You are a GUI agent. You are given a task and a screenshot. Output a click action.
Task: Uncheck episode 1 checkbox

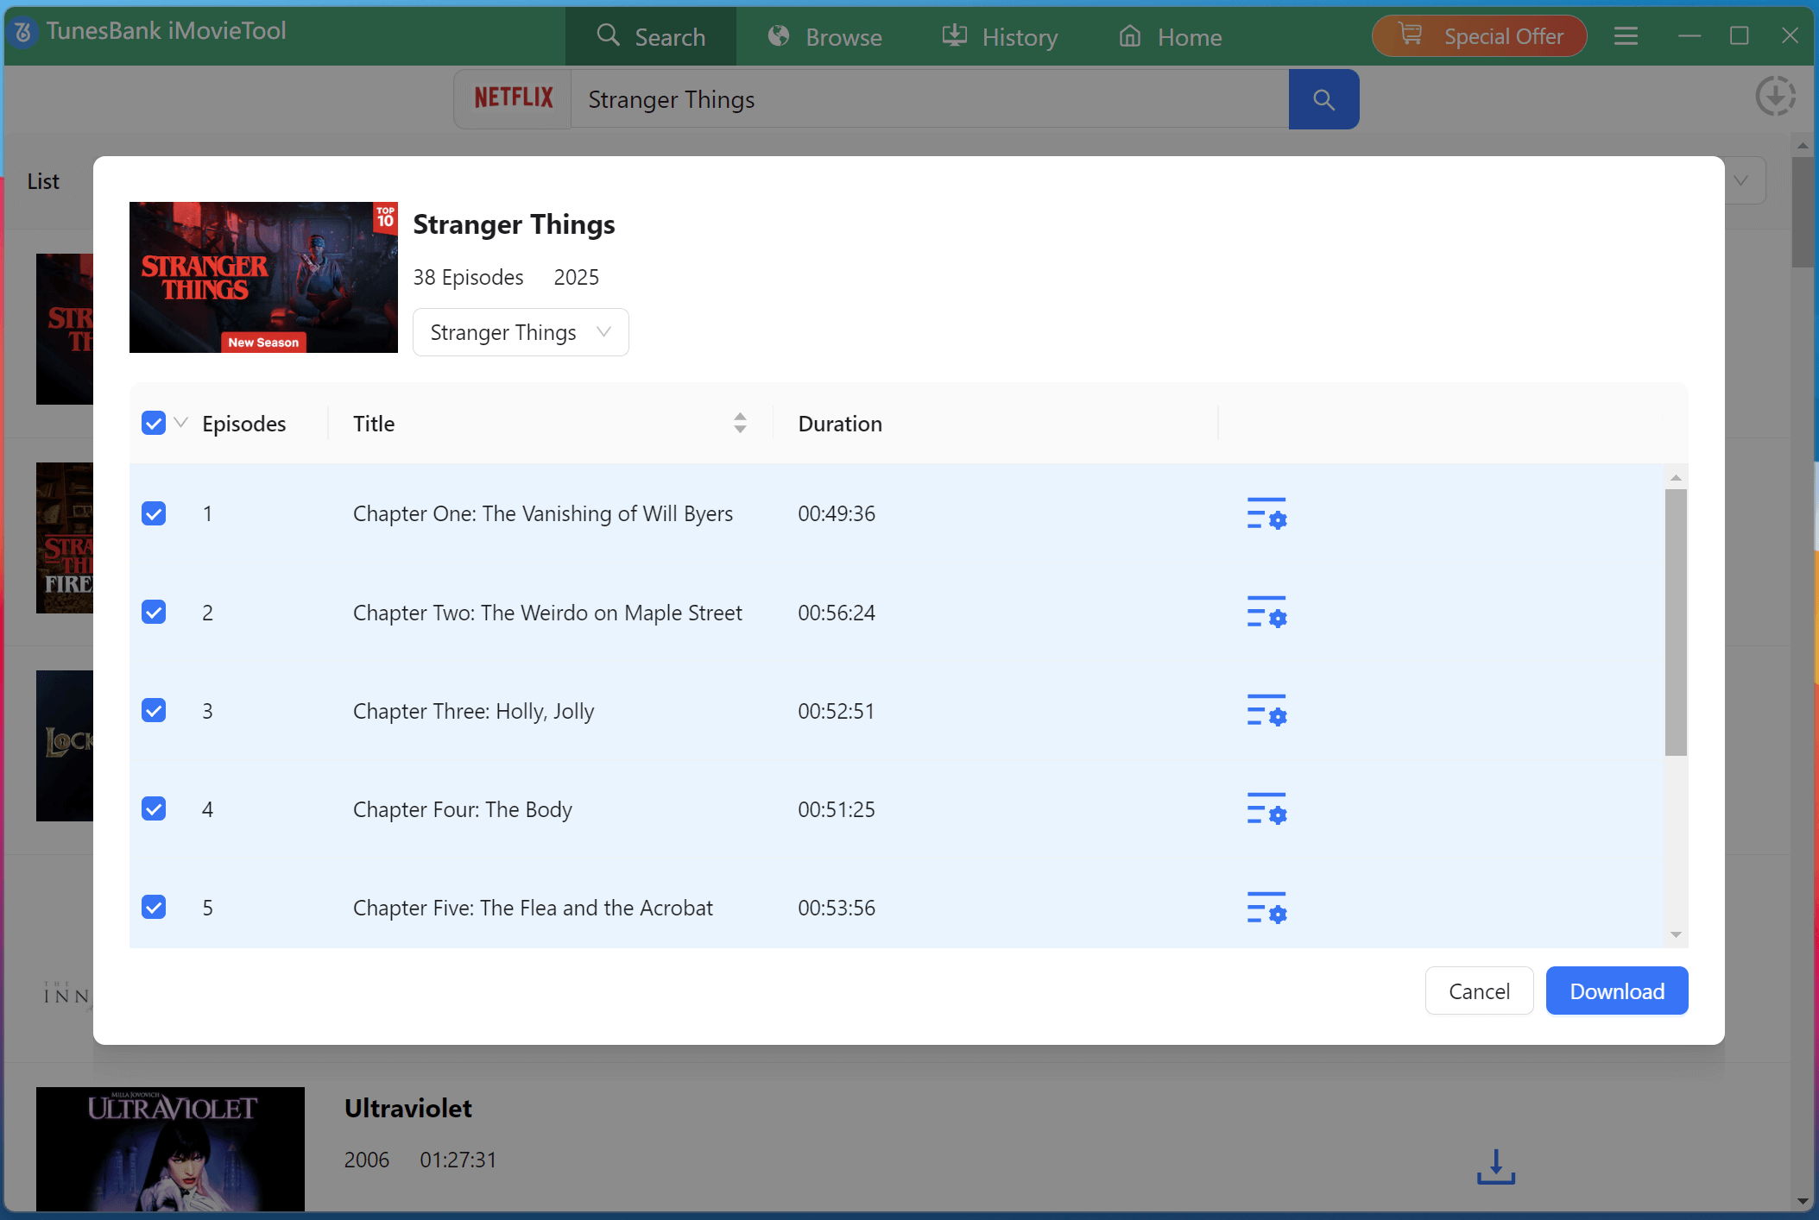(154, 513)
